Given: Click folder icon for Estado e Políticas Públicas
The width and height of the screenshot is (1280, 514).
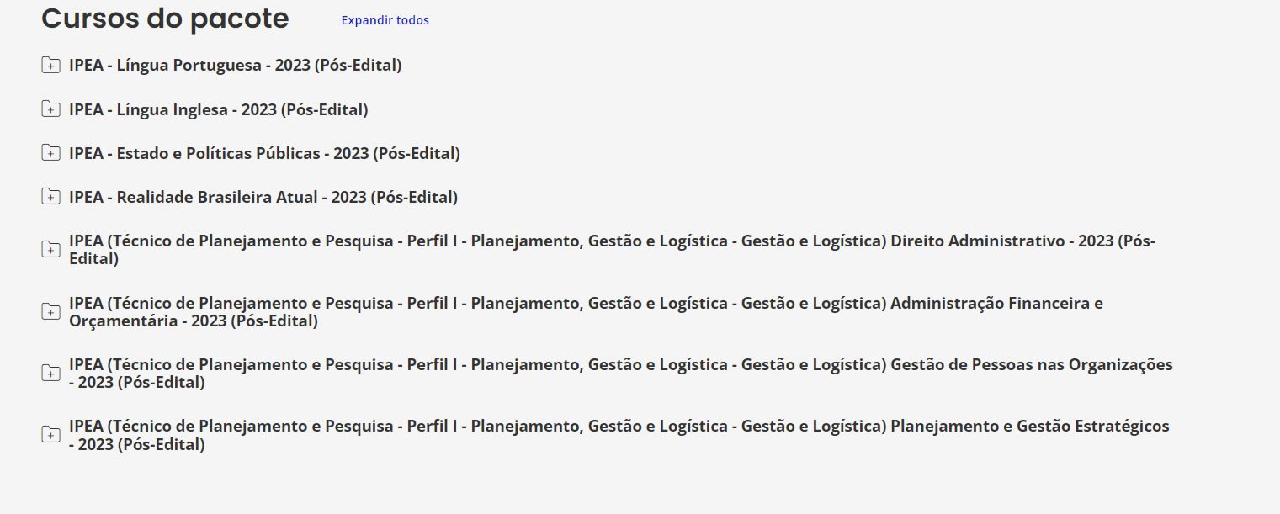Looking at the screenshot, I should [50, 153].
